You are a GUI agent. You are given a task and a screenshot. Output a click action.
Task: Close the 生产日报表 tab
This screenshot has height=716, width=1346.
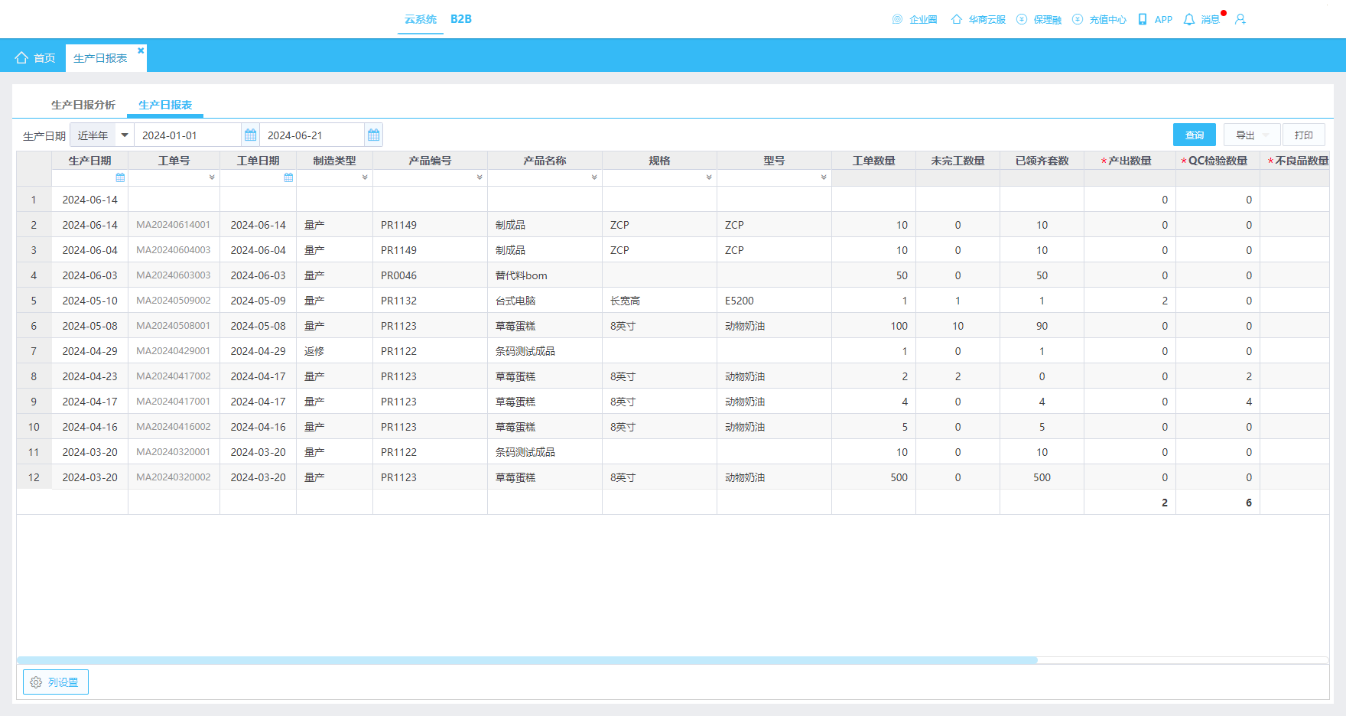pyautogui.click(x=141, y=50)
